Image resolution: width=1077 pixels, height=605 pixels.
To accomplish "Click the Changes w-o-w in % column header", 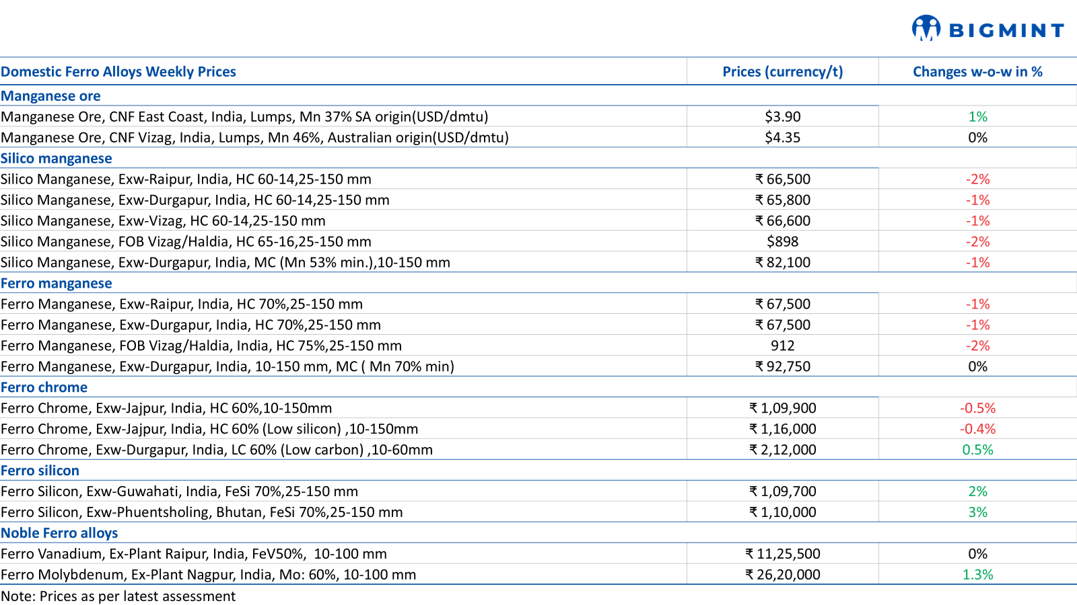I will 977,72.
